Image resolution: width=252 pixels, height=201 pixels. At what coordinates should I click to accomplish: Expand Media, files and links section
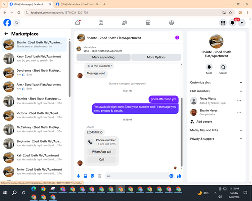pyautogui.click(x=216, y=130)
